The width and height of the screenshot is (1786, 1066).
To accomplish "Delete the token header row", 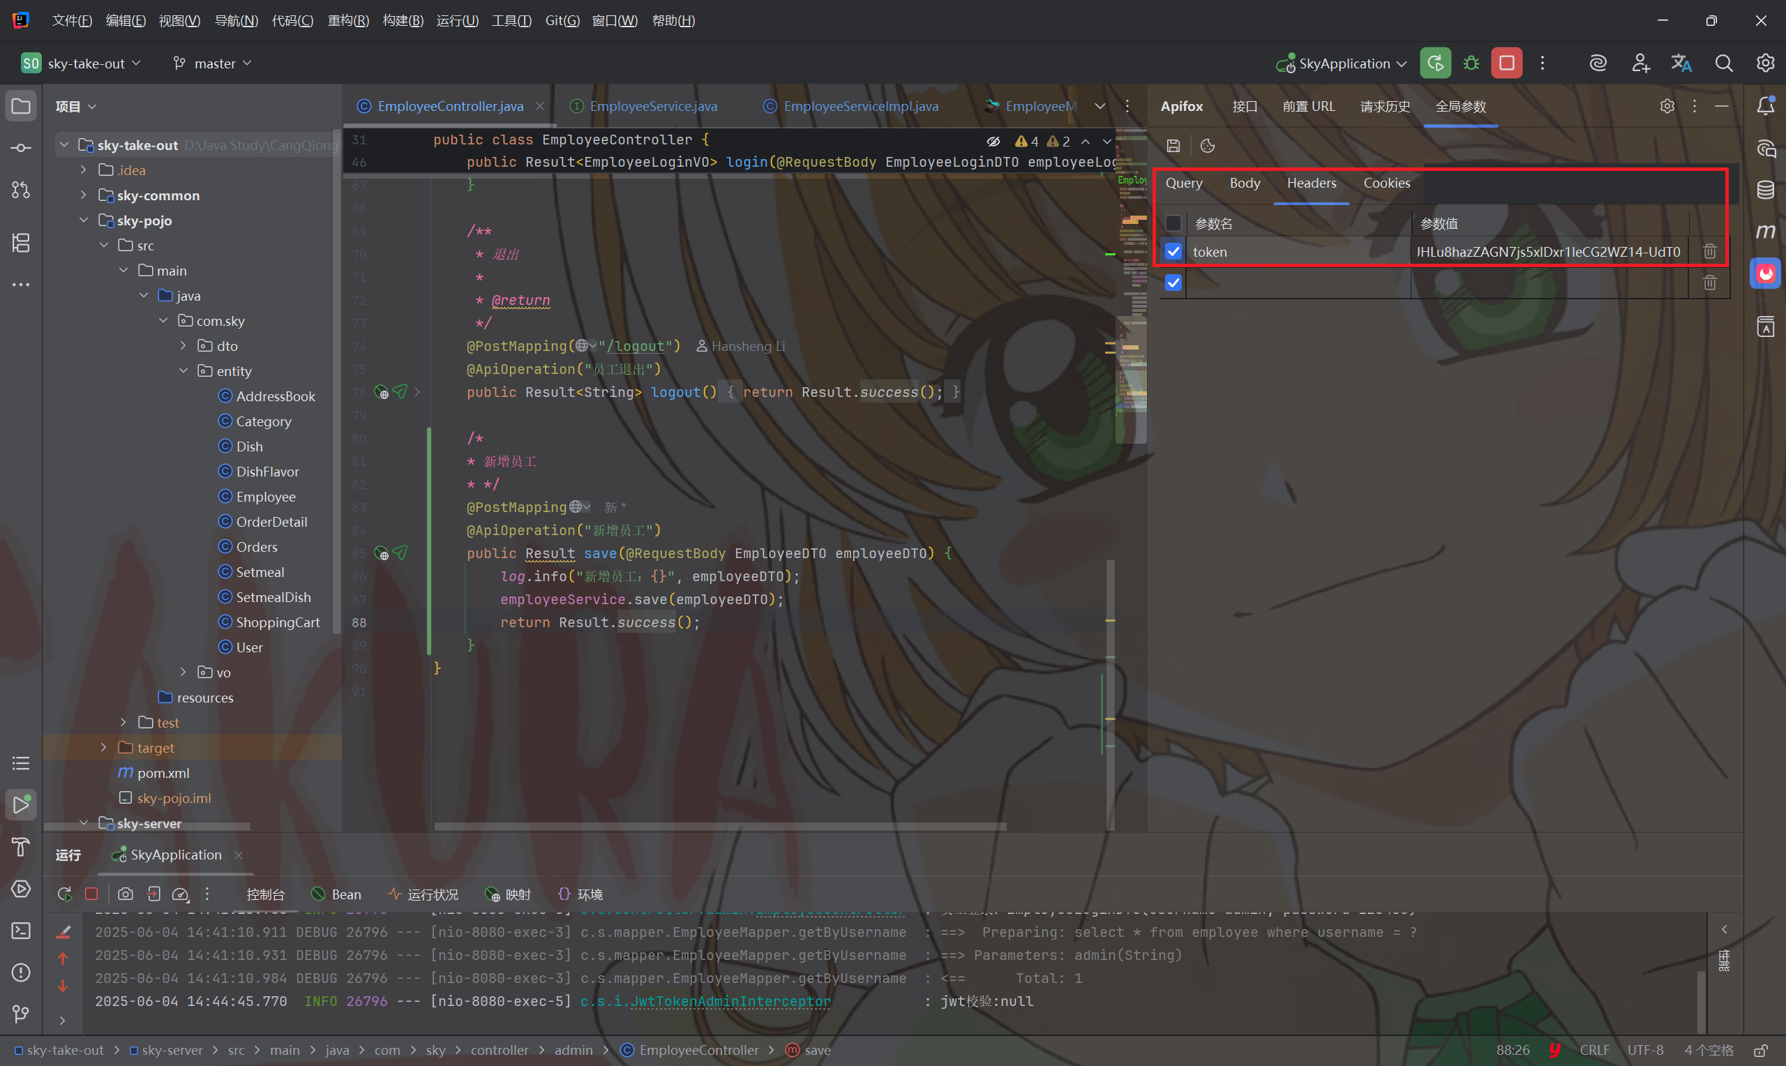I will [1709, 251].
